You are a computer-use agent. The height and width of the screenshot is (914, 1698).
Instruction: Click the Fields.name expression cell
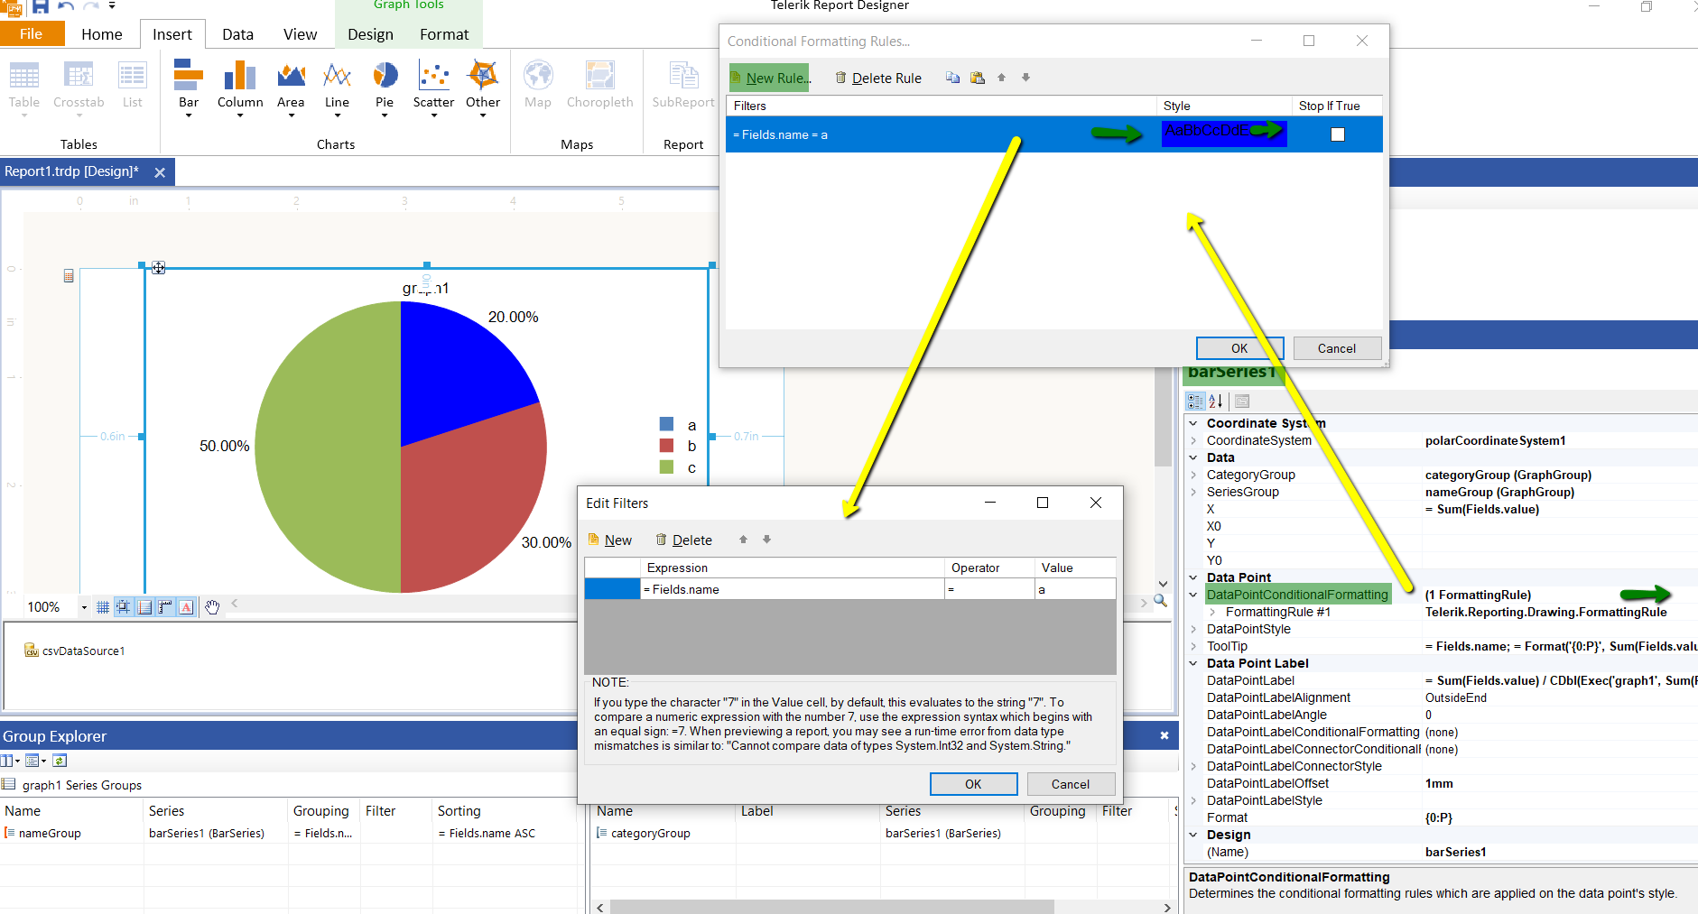click(792, 589)
